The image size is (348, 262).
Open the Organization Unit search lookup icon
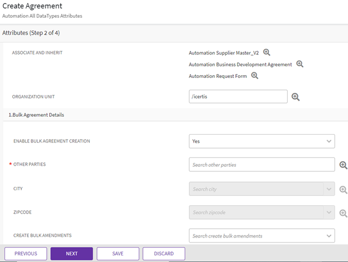[x=296, y=97]
